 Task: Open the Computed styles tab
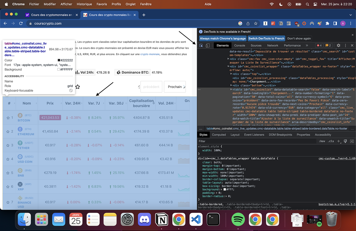pos(219,135)
